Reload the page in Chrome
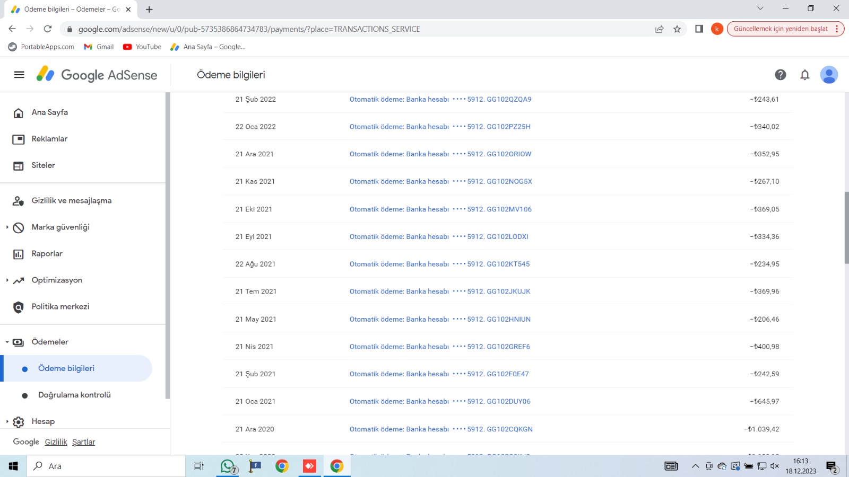The height and width of the screenshot is (477, 849). coord(48,29)
